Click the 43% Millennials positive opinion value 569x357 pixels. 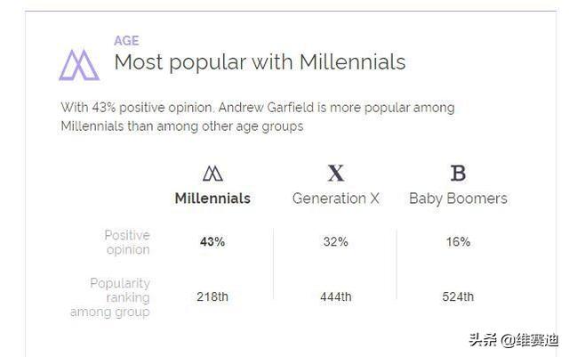pyautogui.click(x=212, y=242)
